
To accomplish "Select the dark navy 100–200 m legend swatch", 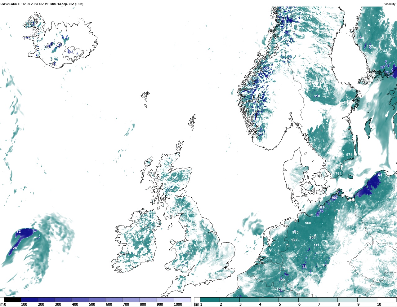I will click(29, 300).
